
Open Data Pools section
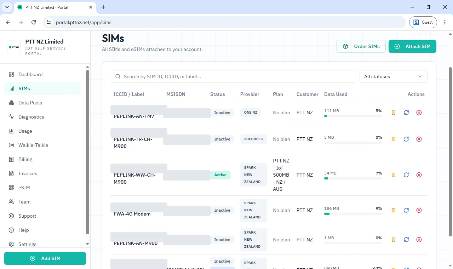click(42, 103)
